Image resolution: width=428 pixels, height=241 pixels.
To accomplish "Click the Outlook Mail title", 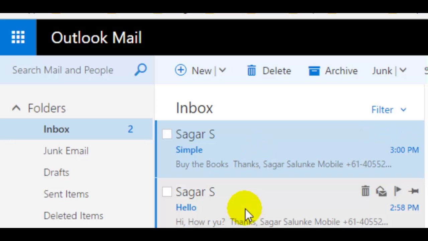I will pos(96,37).
